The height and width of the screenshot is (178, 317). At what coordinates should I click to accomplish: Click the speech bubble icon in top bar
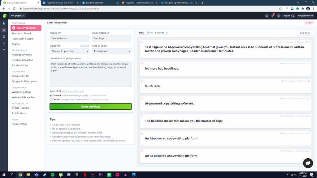(x=267, y=15)
